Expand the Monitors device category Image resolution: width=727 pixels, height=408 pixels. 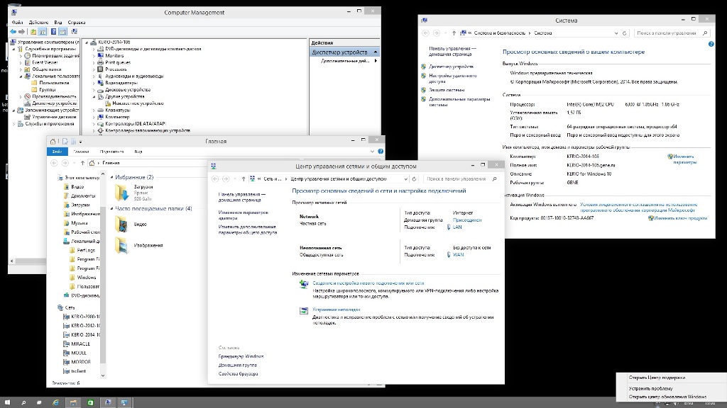coord(94,56)
